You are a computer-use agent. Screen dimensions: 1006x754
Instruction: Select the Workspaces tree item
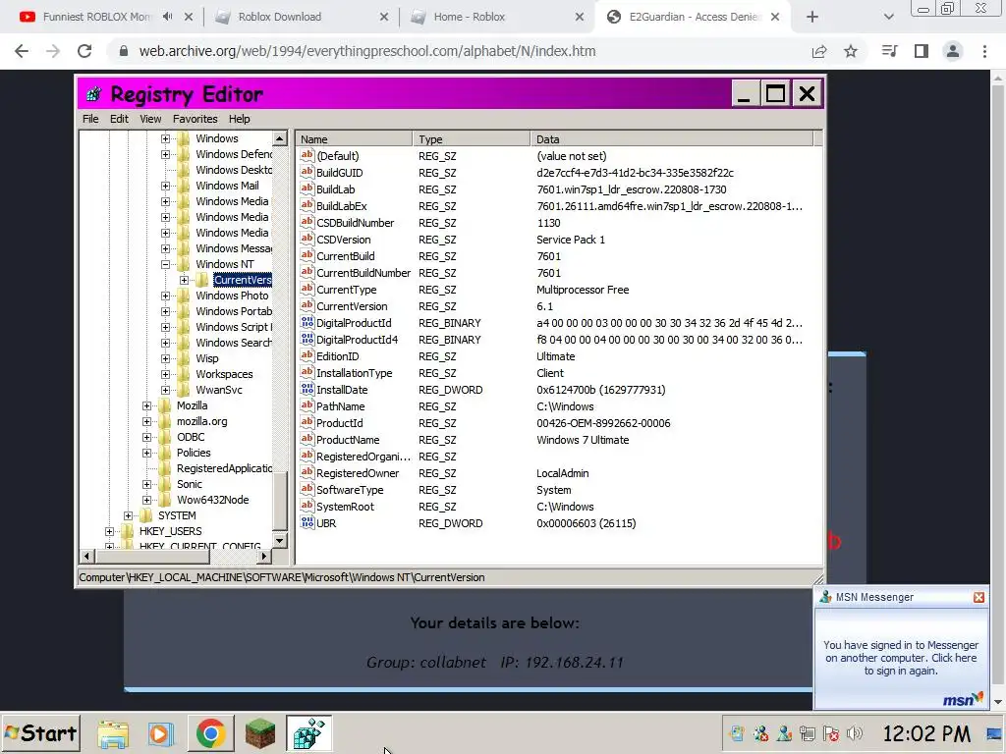click(224, 374)
